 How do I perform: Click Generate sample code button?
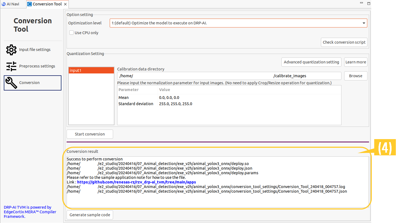(90, 215)
